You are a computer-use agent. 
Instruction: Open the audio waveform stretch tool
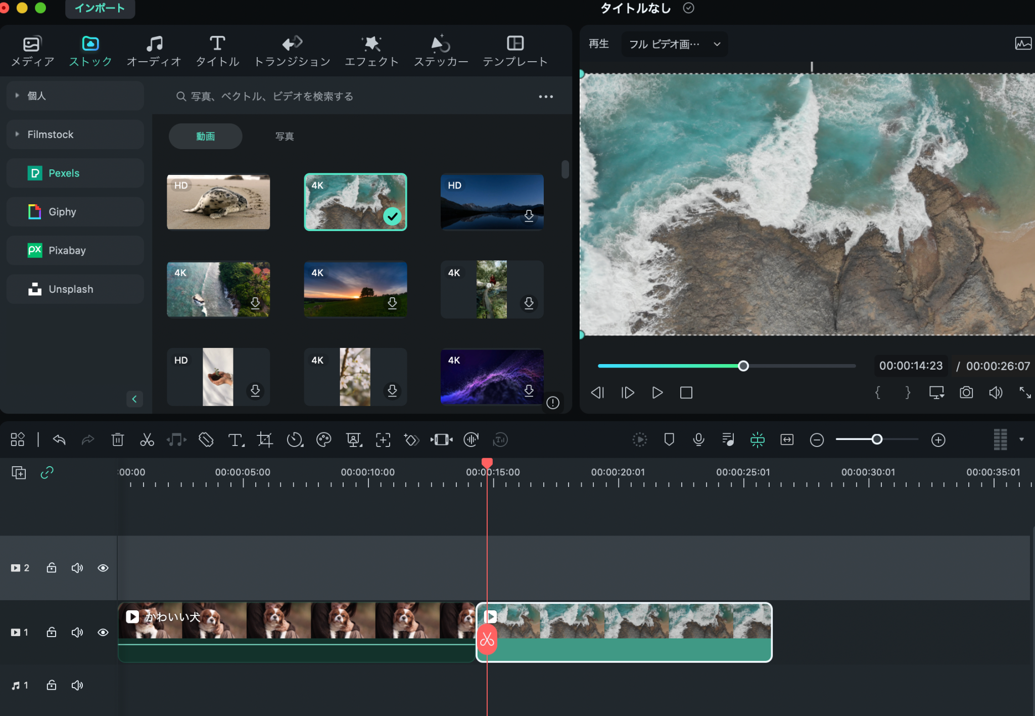click(471, 439)
